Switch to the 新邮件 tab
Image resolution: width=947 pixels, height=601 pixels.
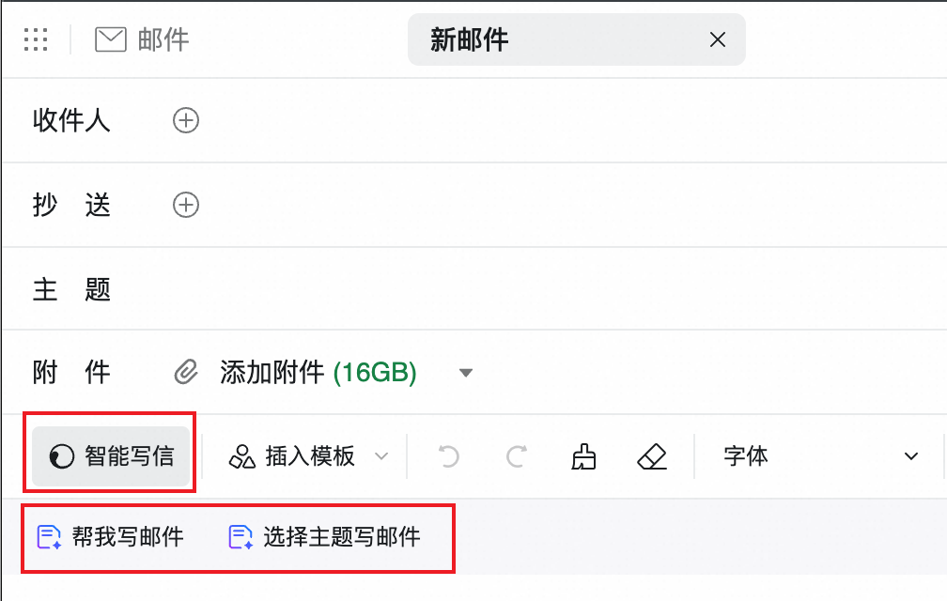coord(469,39)
